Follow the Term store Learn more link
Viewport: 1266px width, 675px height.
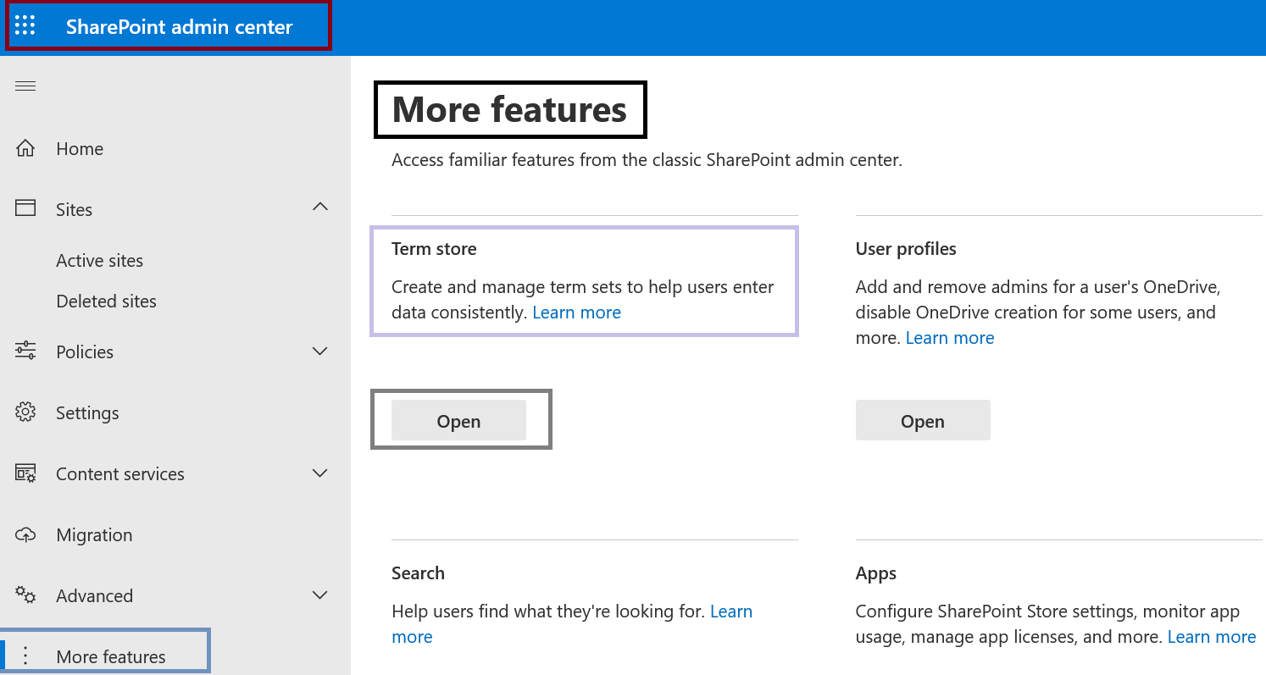pos(576,313)
